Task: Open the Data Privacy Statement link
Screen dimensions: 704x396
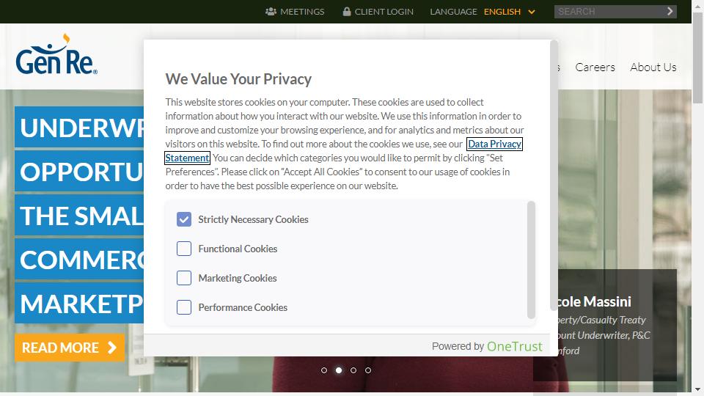Action: point(494,144)
